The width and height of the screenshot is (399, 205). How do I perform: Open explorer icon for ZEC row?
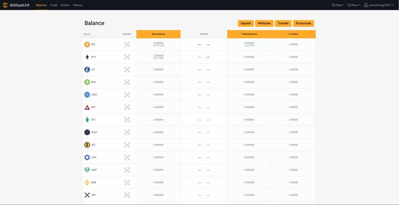coord(127,145)
